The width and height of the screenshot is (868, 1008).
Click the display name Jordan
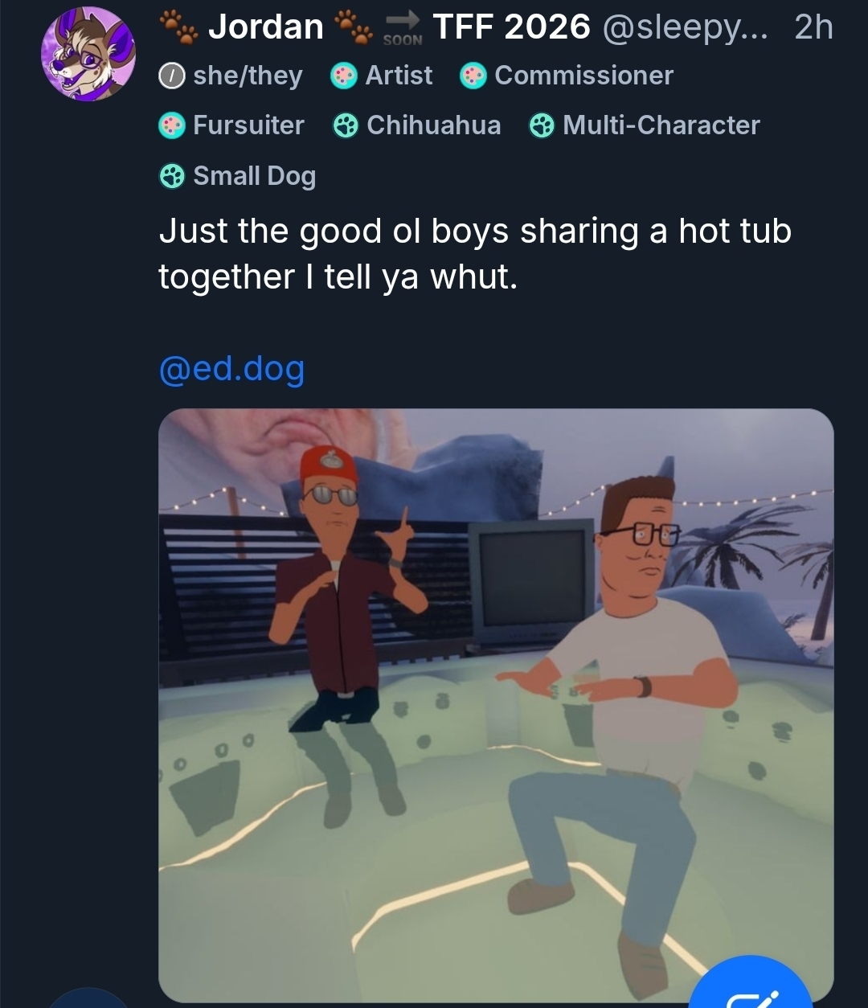265,27
